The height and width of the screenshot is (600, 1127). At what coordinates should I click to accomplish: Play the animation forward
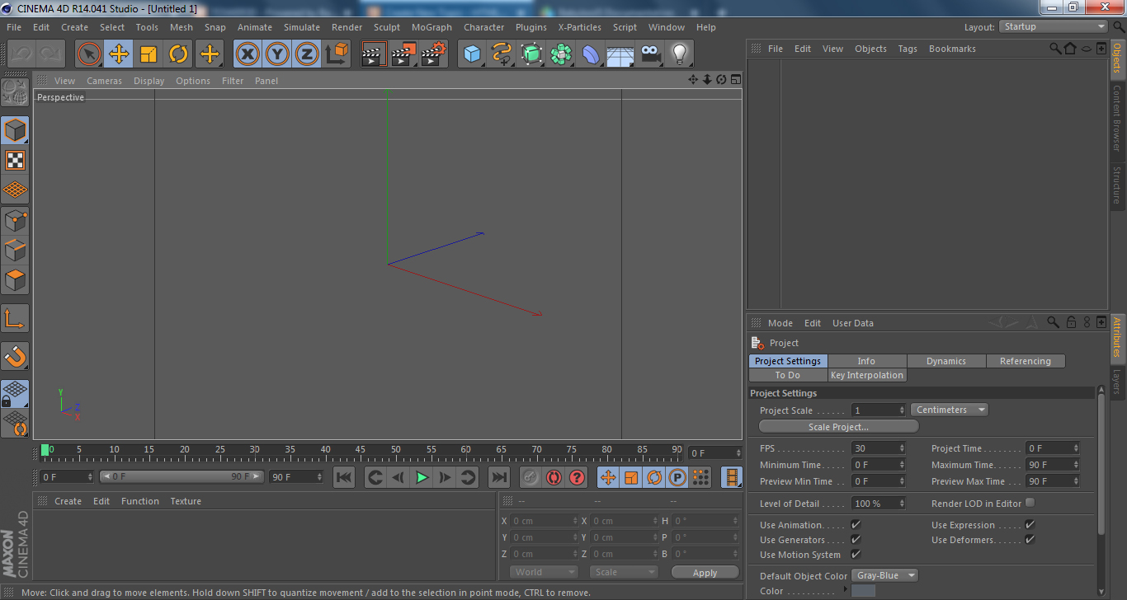[x=422, y=477]
